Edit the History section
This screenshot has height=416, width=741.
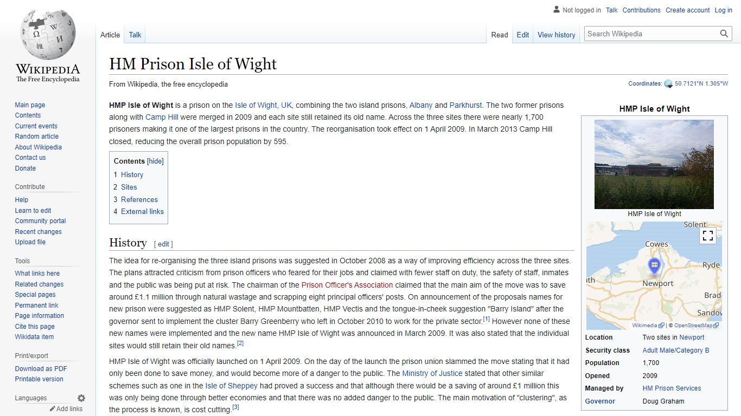163,244
